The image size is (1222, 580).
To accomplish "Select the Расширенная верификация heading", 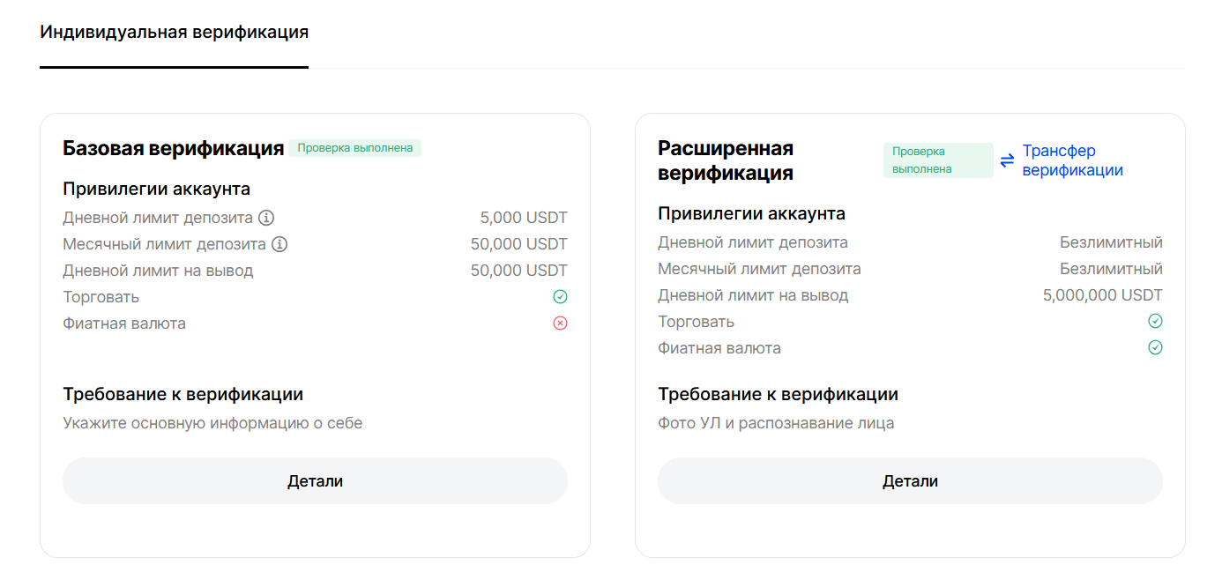I will click(x=726, y=160).
